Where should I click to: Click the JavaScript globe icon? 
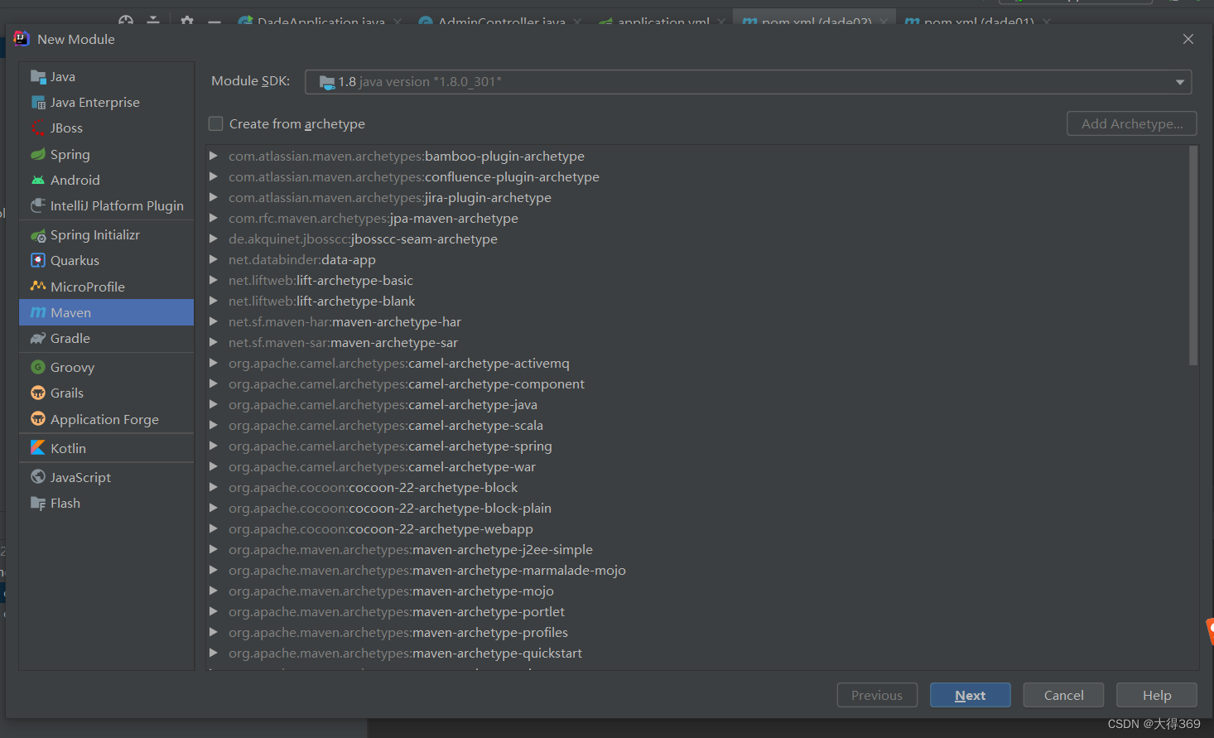pyautogui.click(x=38, y=477)
